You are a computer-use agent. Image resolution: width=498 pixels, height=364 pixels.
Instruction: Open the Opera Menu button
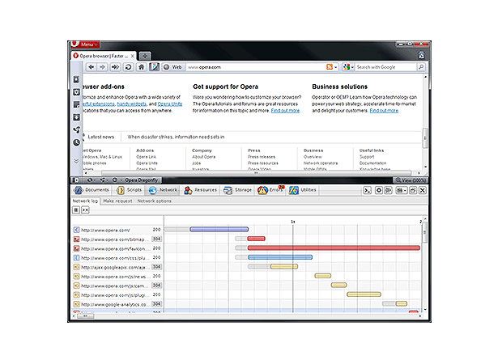point(85,44)
